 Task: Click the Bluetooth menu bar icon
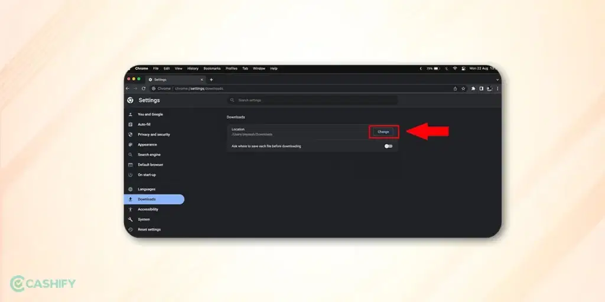(447, 68)
